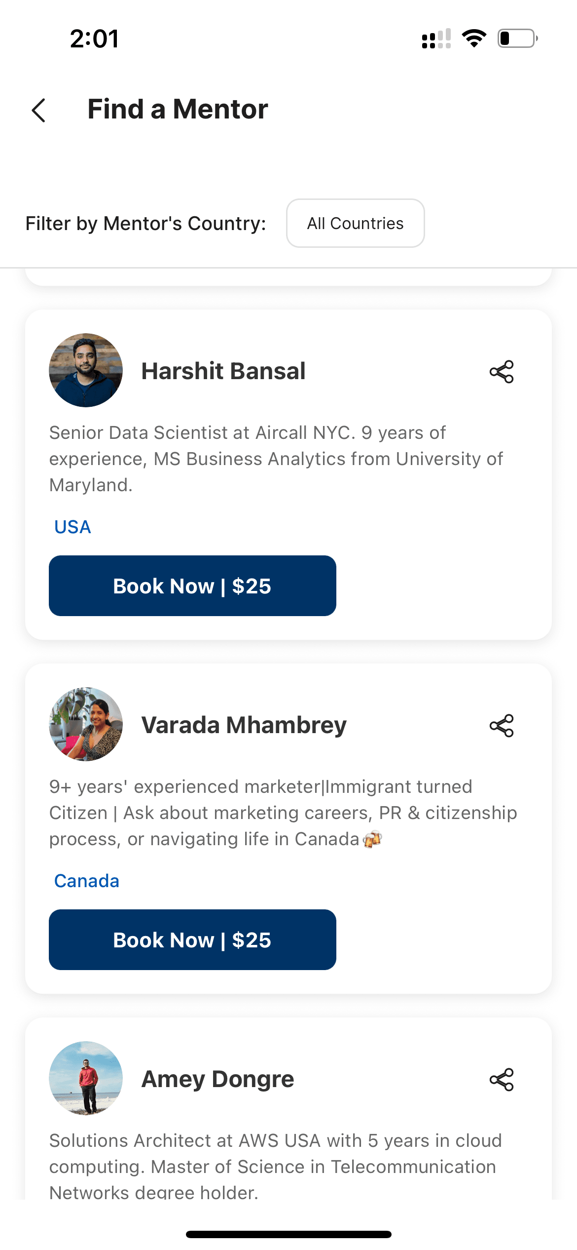Tap the cellular signal bars icon

click(436, 39)
